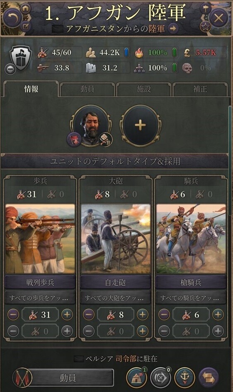
Task: Open the 戦列歩兵 unit type selector
Action: [40, 283]
